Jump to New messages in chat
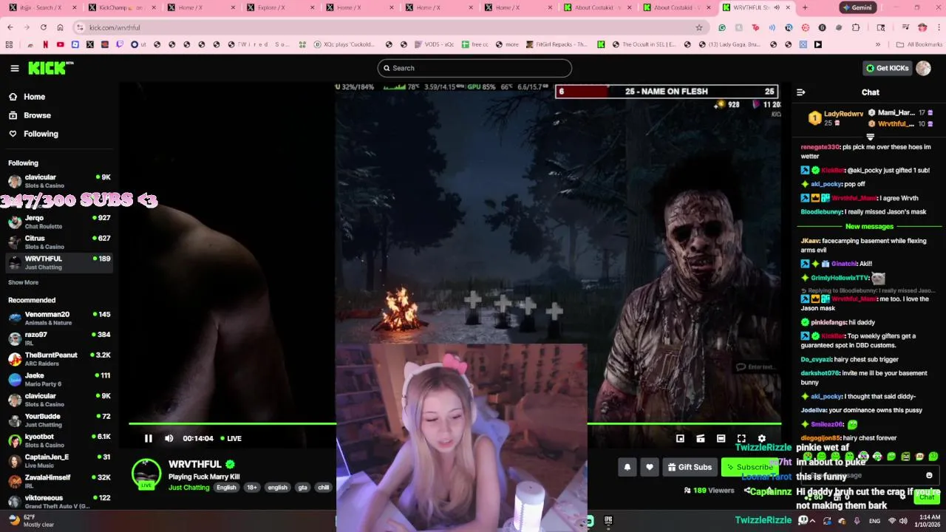The image size is (946, 532). [x=869, y=227]
